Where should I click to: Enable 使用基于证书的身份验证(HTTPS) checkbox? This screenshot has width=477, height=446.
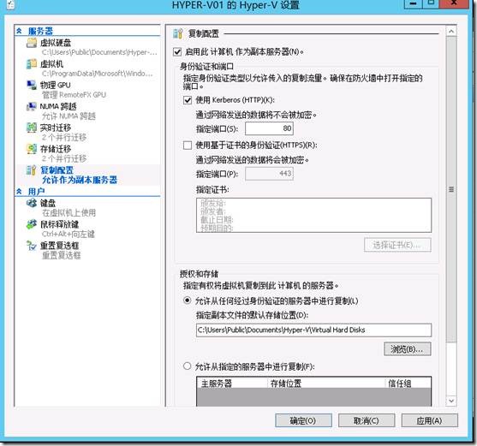click(188, 145)
